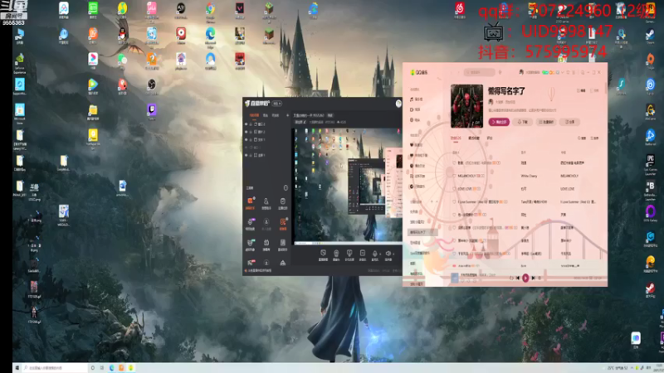This screenshot has width=664, height=373.
Task: Toggle visibility eye of the topmost source
Action: [x=247, y=124]
